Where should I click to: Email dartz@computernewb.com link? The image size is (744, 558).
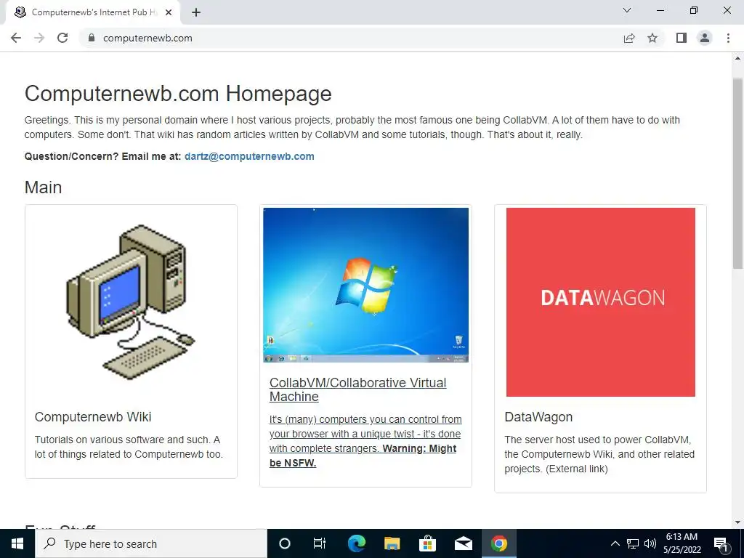(249, 157)
